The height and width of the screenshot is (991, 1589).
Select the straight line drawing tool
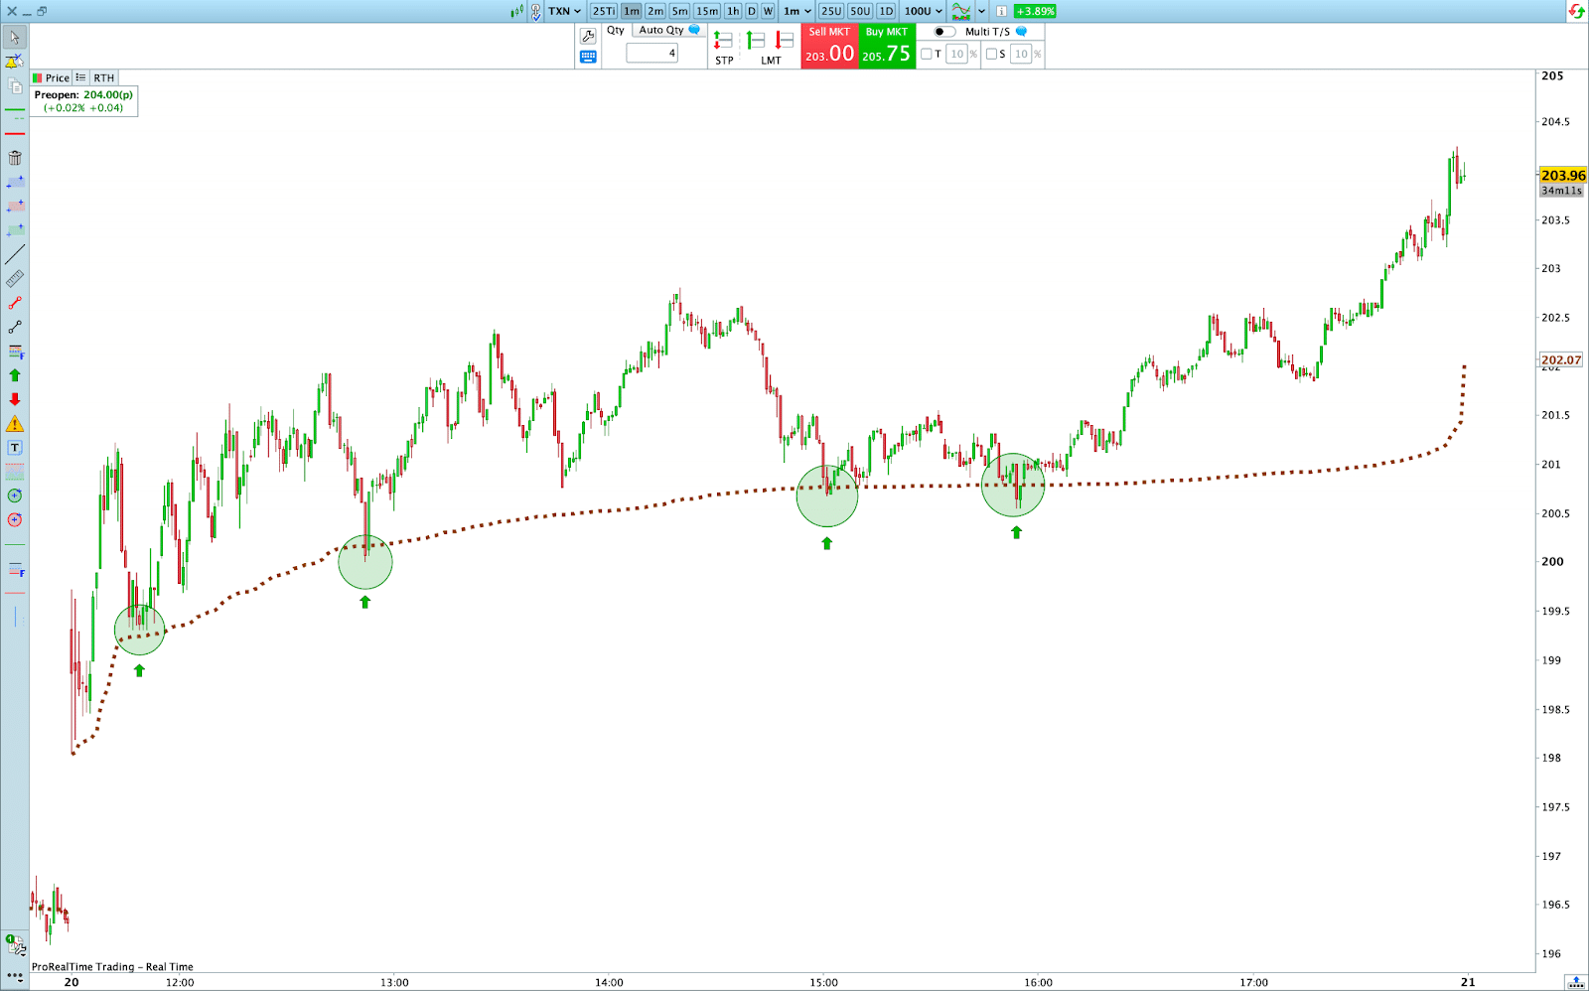15,254
